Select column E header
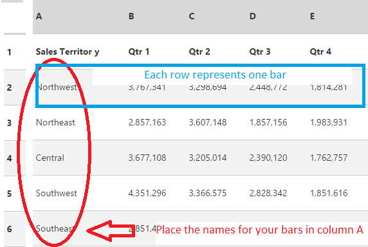Screen dimensions: 368x247 pyautogui.click(x=337, y=17)
